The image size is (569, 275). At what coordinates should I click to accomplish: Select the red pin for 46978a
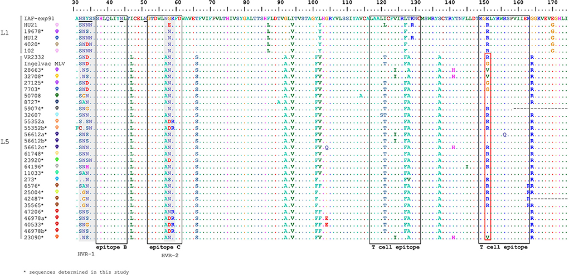pos(57,218)
